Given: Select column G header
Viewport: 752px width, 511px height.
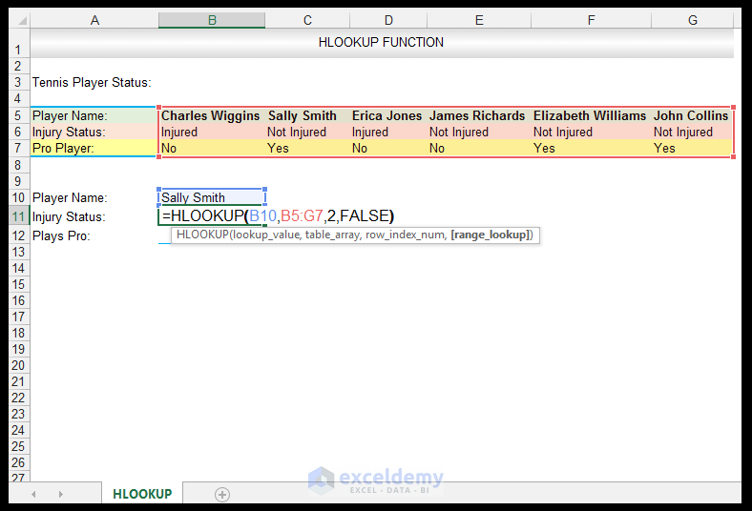Looking at the screenshot, I should (x=693, y=20).
